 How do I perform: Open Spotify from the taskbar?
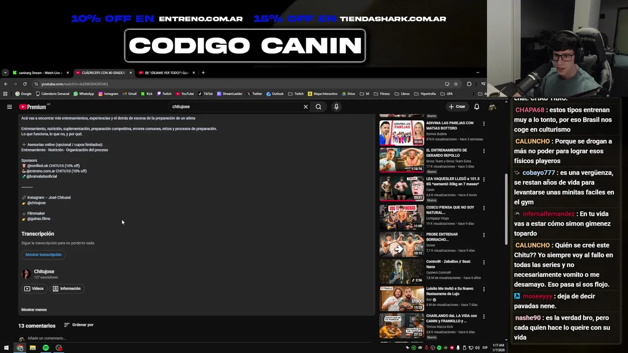click(x=46, y=348)
